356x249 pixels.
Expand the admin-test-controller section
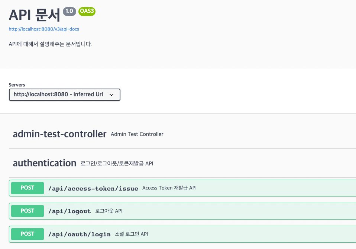pos(59,134)
